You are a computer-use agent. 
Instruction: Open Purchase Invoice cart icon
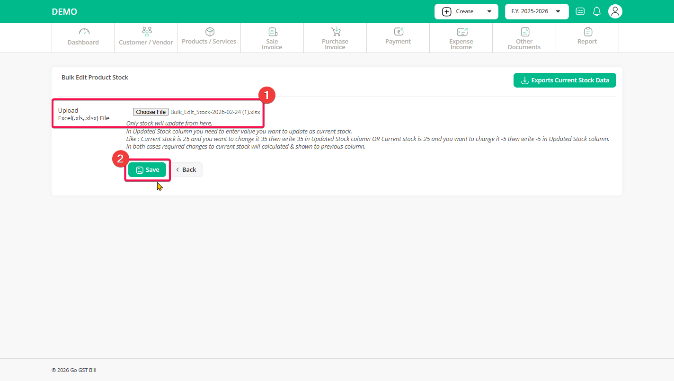click(x=336, y=32)
